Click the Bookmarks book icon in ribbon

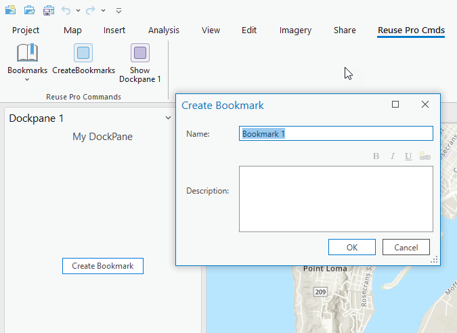(x=27, y=53)
